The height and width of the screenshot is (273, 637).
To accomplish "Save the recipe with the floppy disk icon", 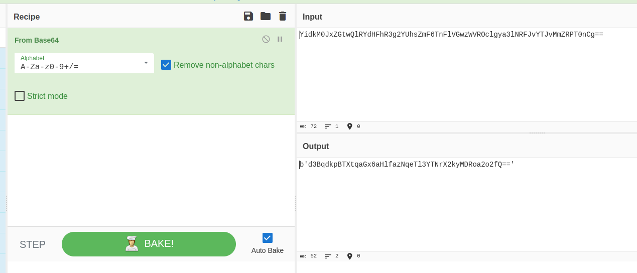I will 248,16.
